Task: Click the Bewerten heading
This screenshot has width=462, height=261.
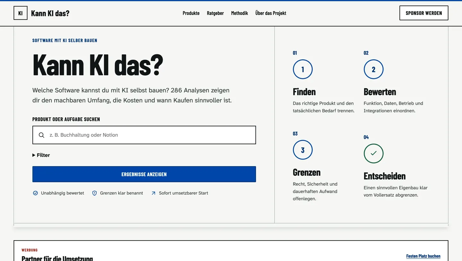Action: click(x=380, y=92)
